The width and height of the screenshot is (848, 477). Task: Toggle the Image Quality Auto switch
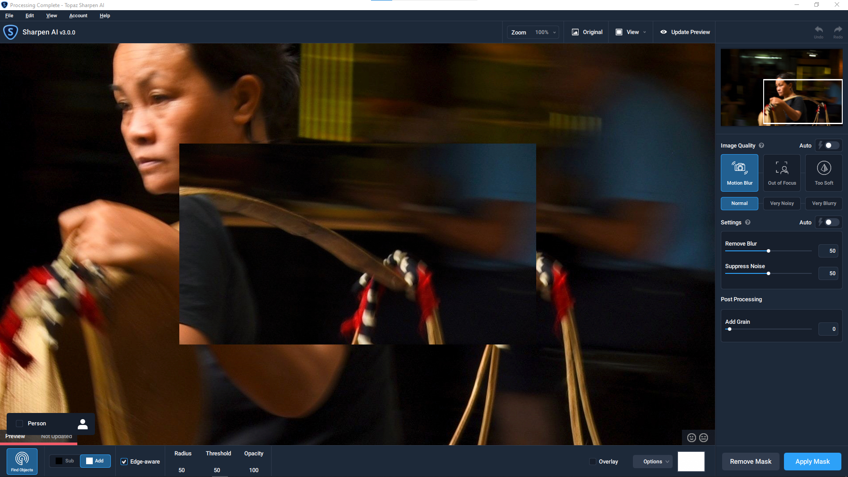pos(831,146)
